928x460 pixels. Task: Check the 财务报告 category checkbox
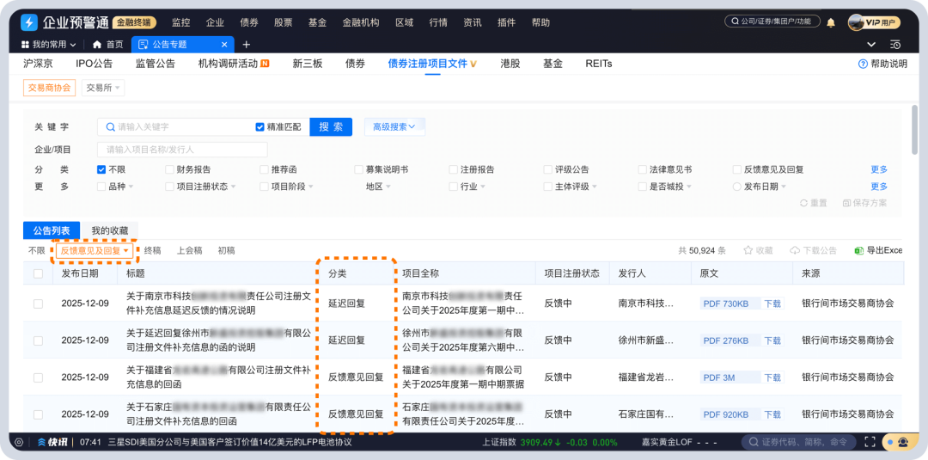(x=170, y=169)
